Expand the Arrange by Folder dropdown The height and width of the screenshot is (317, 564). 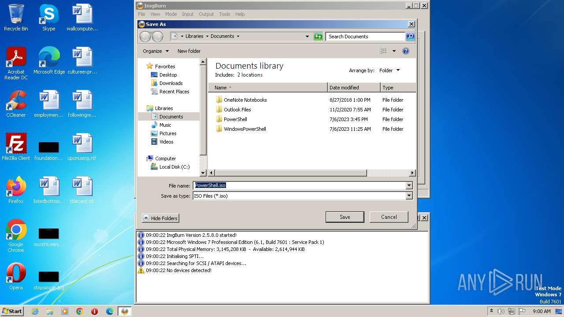390,70
